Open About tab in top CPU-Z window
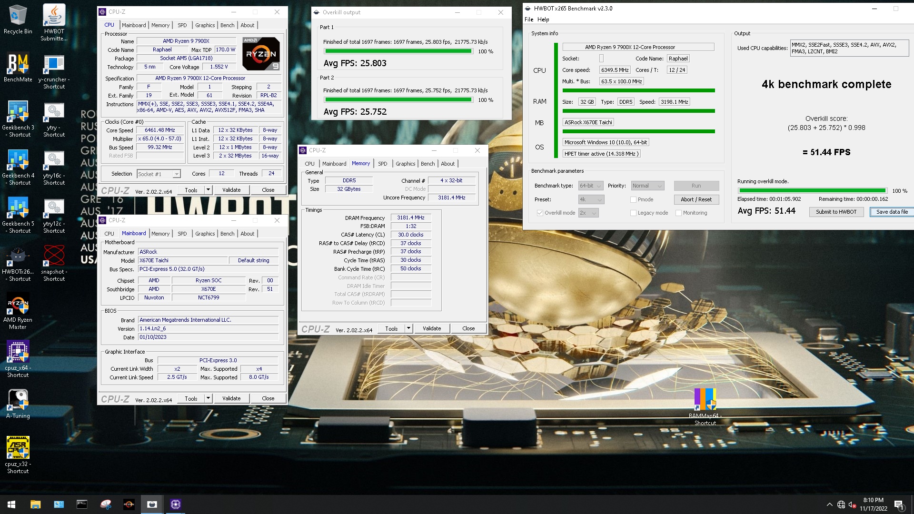This screenshot has height=514, width=914. click(247, 25)
